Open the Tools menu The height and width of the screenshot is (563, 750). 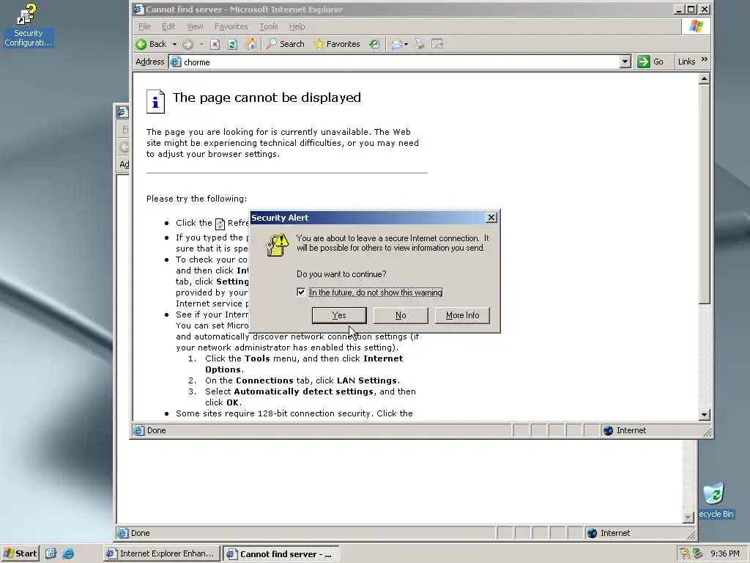click(268, 27)
